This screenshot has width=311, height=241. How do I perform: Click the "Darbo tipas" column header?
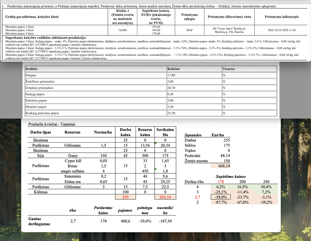41,132
